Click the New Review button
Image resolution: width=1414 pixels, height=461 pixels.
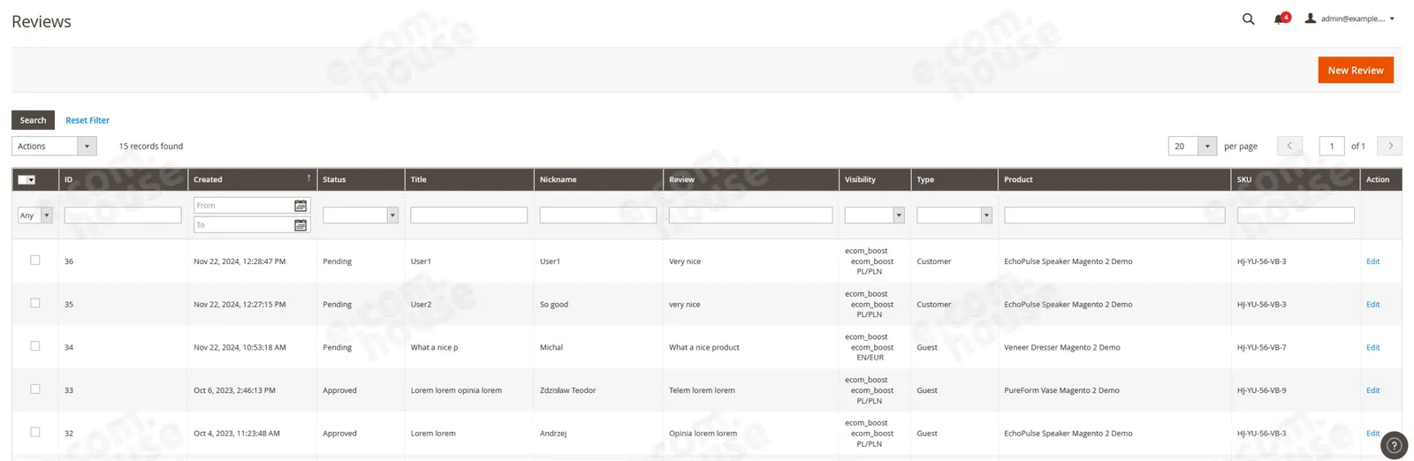[1356, 70]
